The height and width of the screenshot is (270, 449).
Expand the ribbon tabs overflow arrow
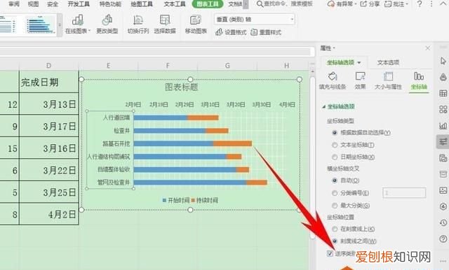(x=246, y=4)
